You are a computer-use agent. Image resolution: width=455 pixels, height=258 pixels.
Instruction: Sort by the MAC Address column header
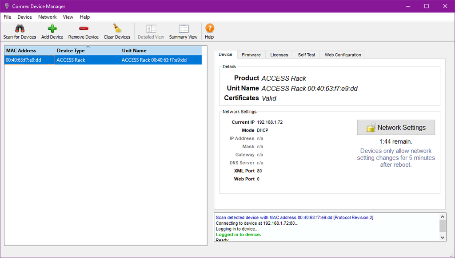click(x=21, y=51)
